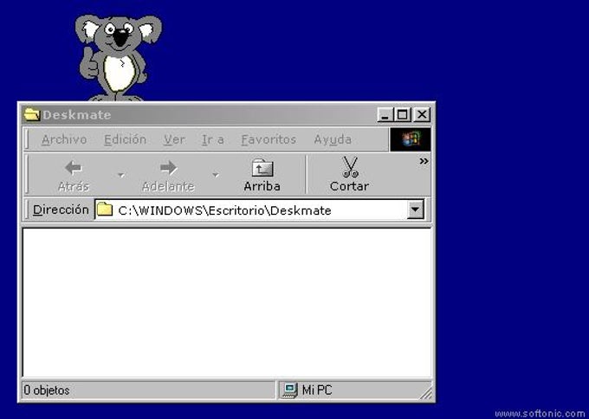The image size is (589, 419).
Task: Expand the Dirección address dropdown
Action: coord(415,209)
